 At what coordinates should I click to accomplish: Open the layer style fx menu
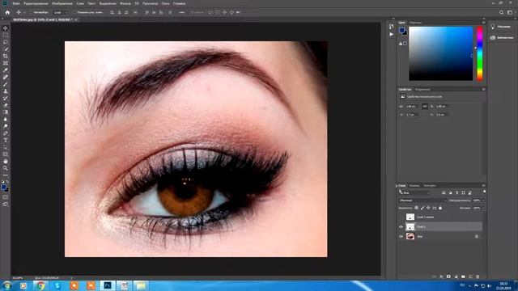click(441, 276)
